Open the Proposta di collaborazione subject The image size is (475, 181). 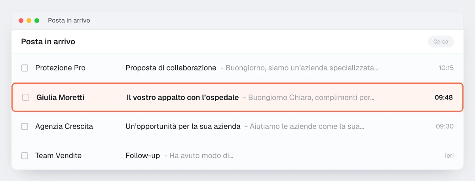point(171,68)
